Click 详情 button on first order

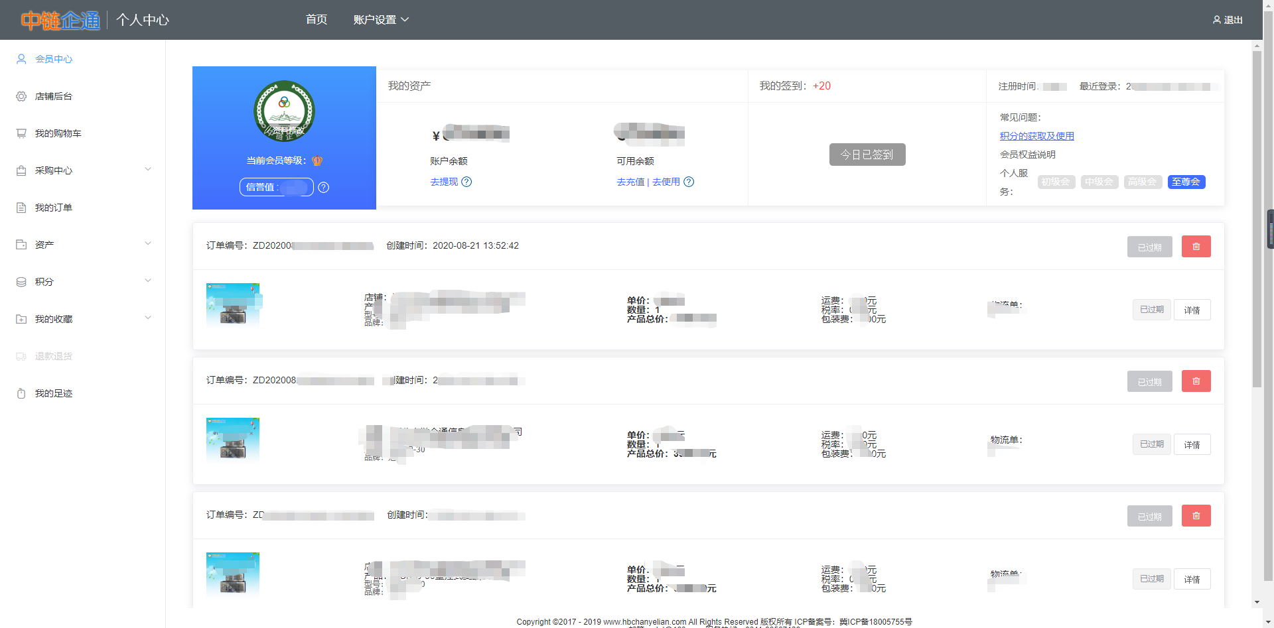point(1192,310)
